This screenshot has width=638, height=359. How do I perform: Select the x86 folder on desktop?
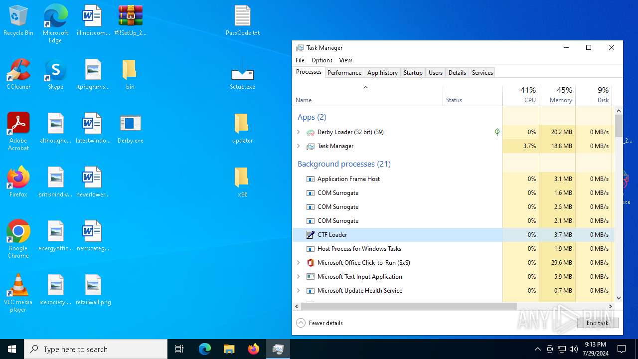(243, 182)
